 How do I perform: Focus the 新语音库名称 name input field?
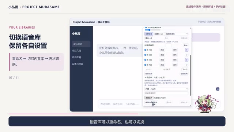(166, 93)
